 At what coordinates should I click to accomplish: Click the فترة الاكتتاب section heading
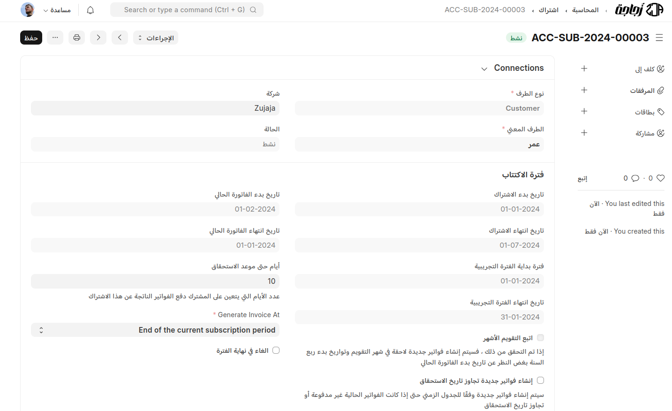pyautogui.click(x=523, y=175)
